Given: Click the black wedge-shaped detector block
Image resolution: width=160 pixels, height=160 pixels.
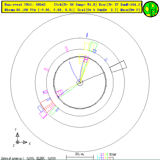Looking at the screenshot, I should pos(118,67).
